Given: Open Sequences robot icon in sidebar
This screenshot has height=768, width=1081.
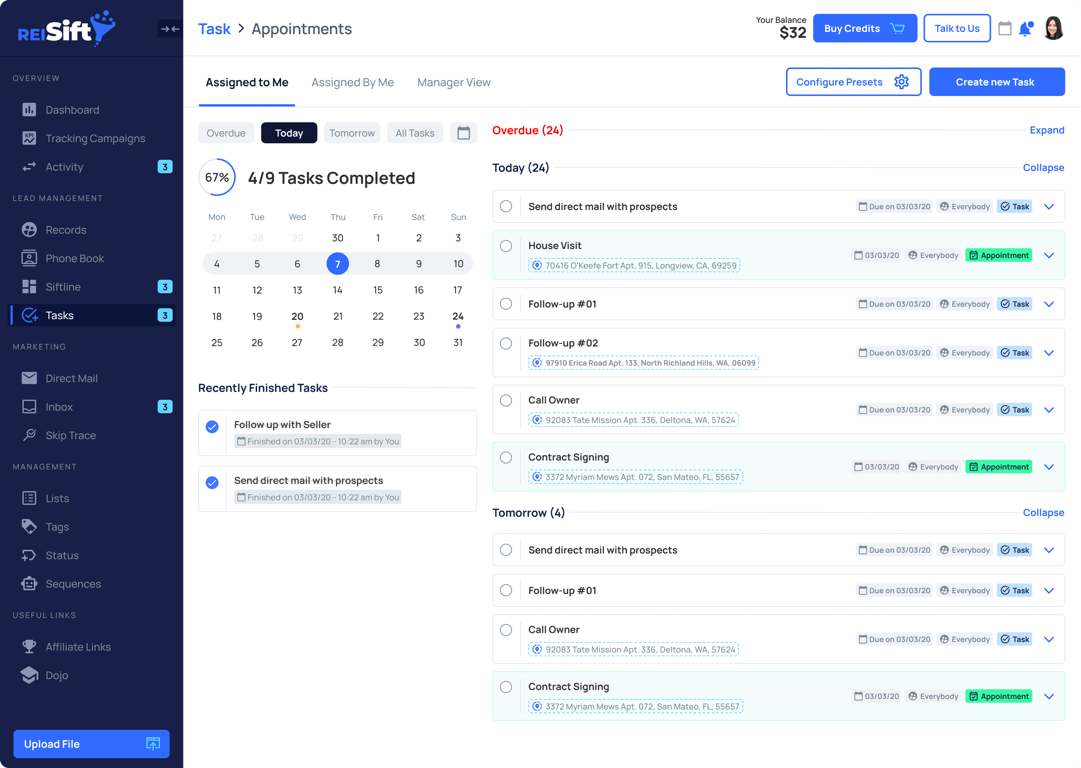Looking at the screenshot, I should tap(29, 583).
